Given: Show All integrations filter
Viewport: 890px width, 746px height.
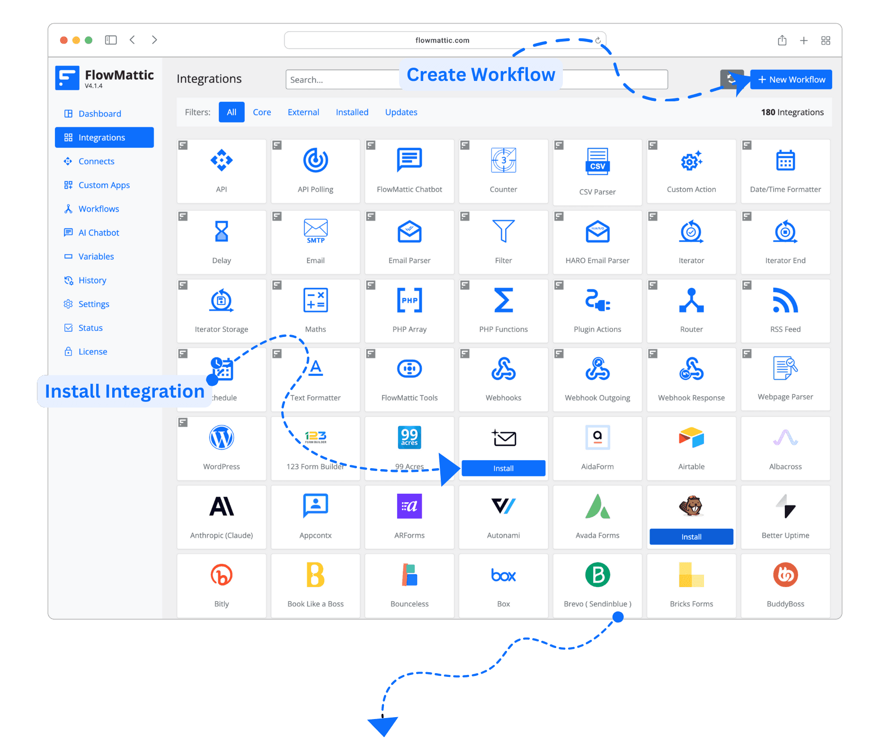Looking at the screenshot, I should 231,112.
